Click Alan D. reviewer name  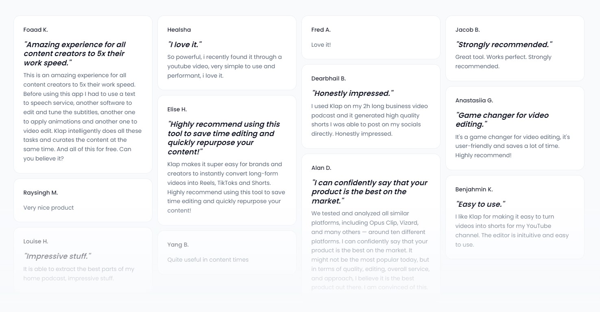pyautogui.click(x=321, y=168)
